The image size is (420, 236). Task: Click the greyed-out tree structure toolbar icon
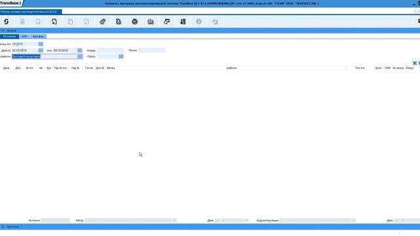click(x=215, y=22)
